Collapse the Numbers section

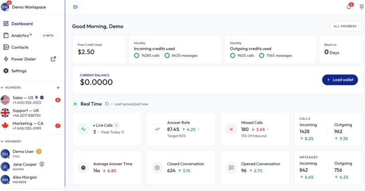tap(2, 88)
